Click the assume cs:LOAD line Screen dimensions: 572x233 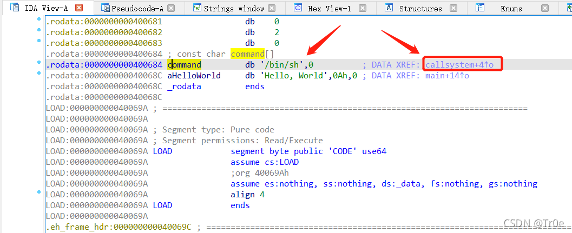[265, 162]
